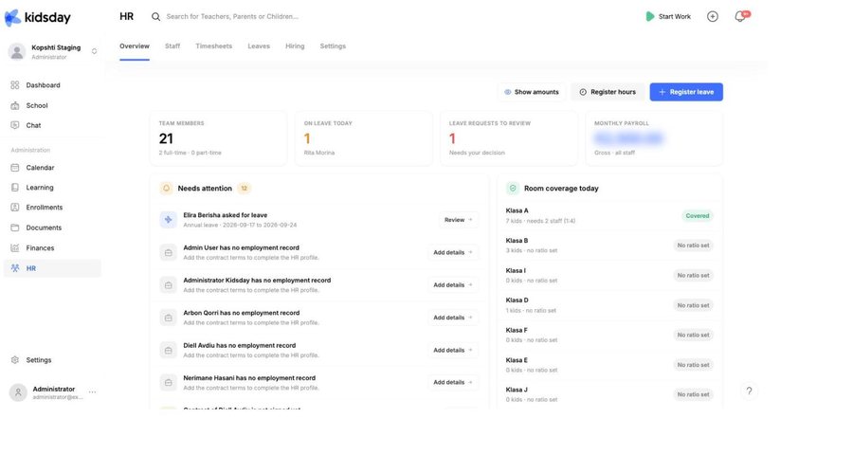Focus the search for Teachers, Parents field
The height and width of the screenshot is (455, 853).
click(232, 17)
